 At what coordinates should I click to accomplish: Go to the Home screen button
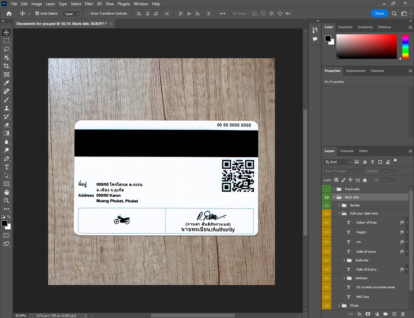[x=9, y=14]
